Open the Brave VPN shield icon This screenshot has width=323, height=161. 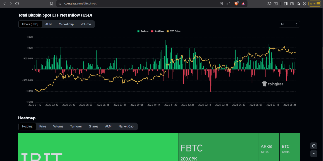tap(304, 3)
